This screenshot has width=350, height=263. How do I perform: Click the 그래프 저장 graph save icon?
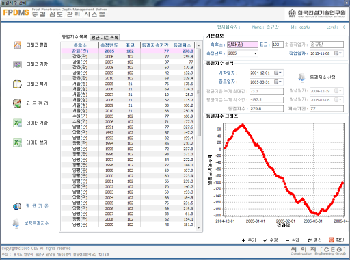pos(17,64)
